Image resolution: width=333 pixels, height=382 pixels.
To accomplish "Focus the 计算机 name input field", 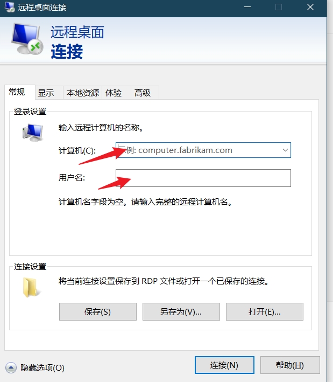I will [199, 150].
